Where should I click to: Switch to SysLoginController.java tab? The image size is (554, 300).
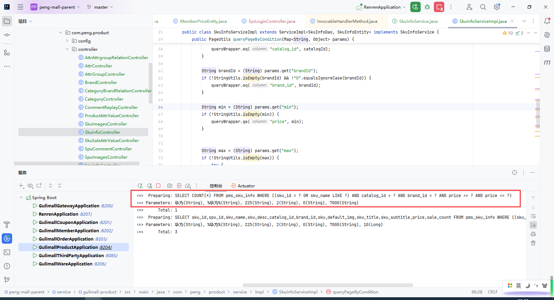pos(268,21)
